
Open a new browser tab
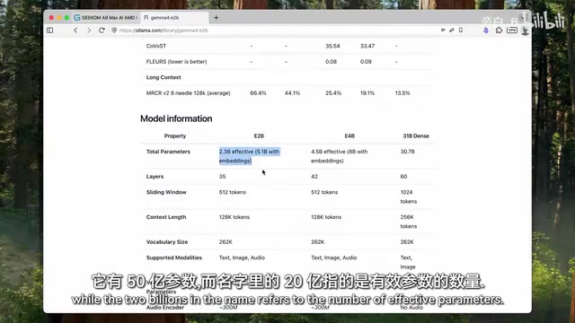click(216, 18)
